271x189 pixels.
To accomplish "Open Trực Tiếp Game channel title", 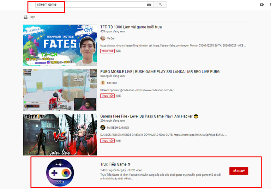I will pyautogui.click(x=113, y=164).
